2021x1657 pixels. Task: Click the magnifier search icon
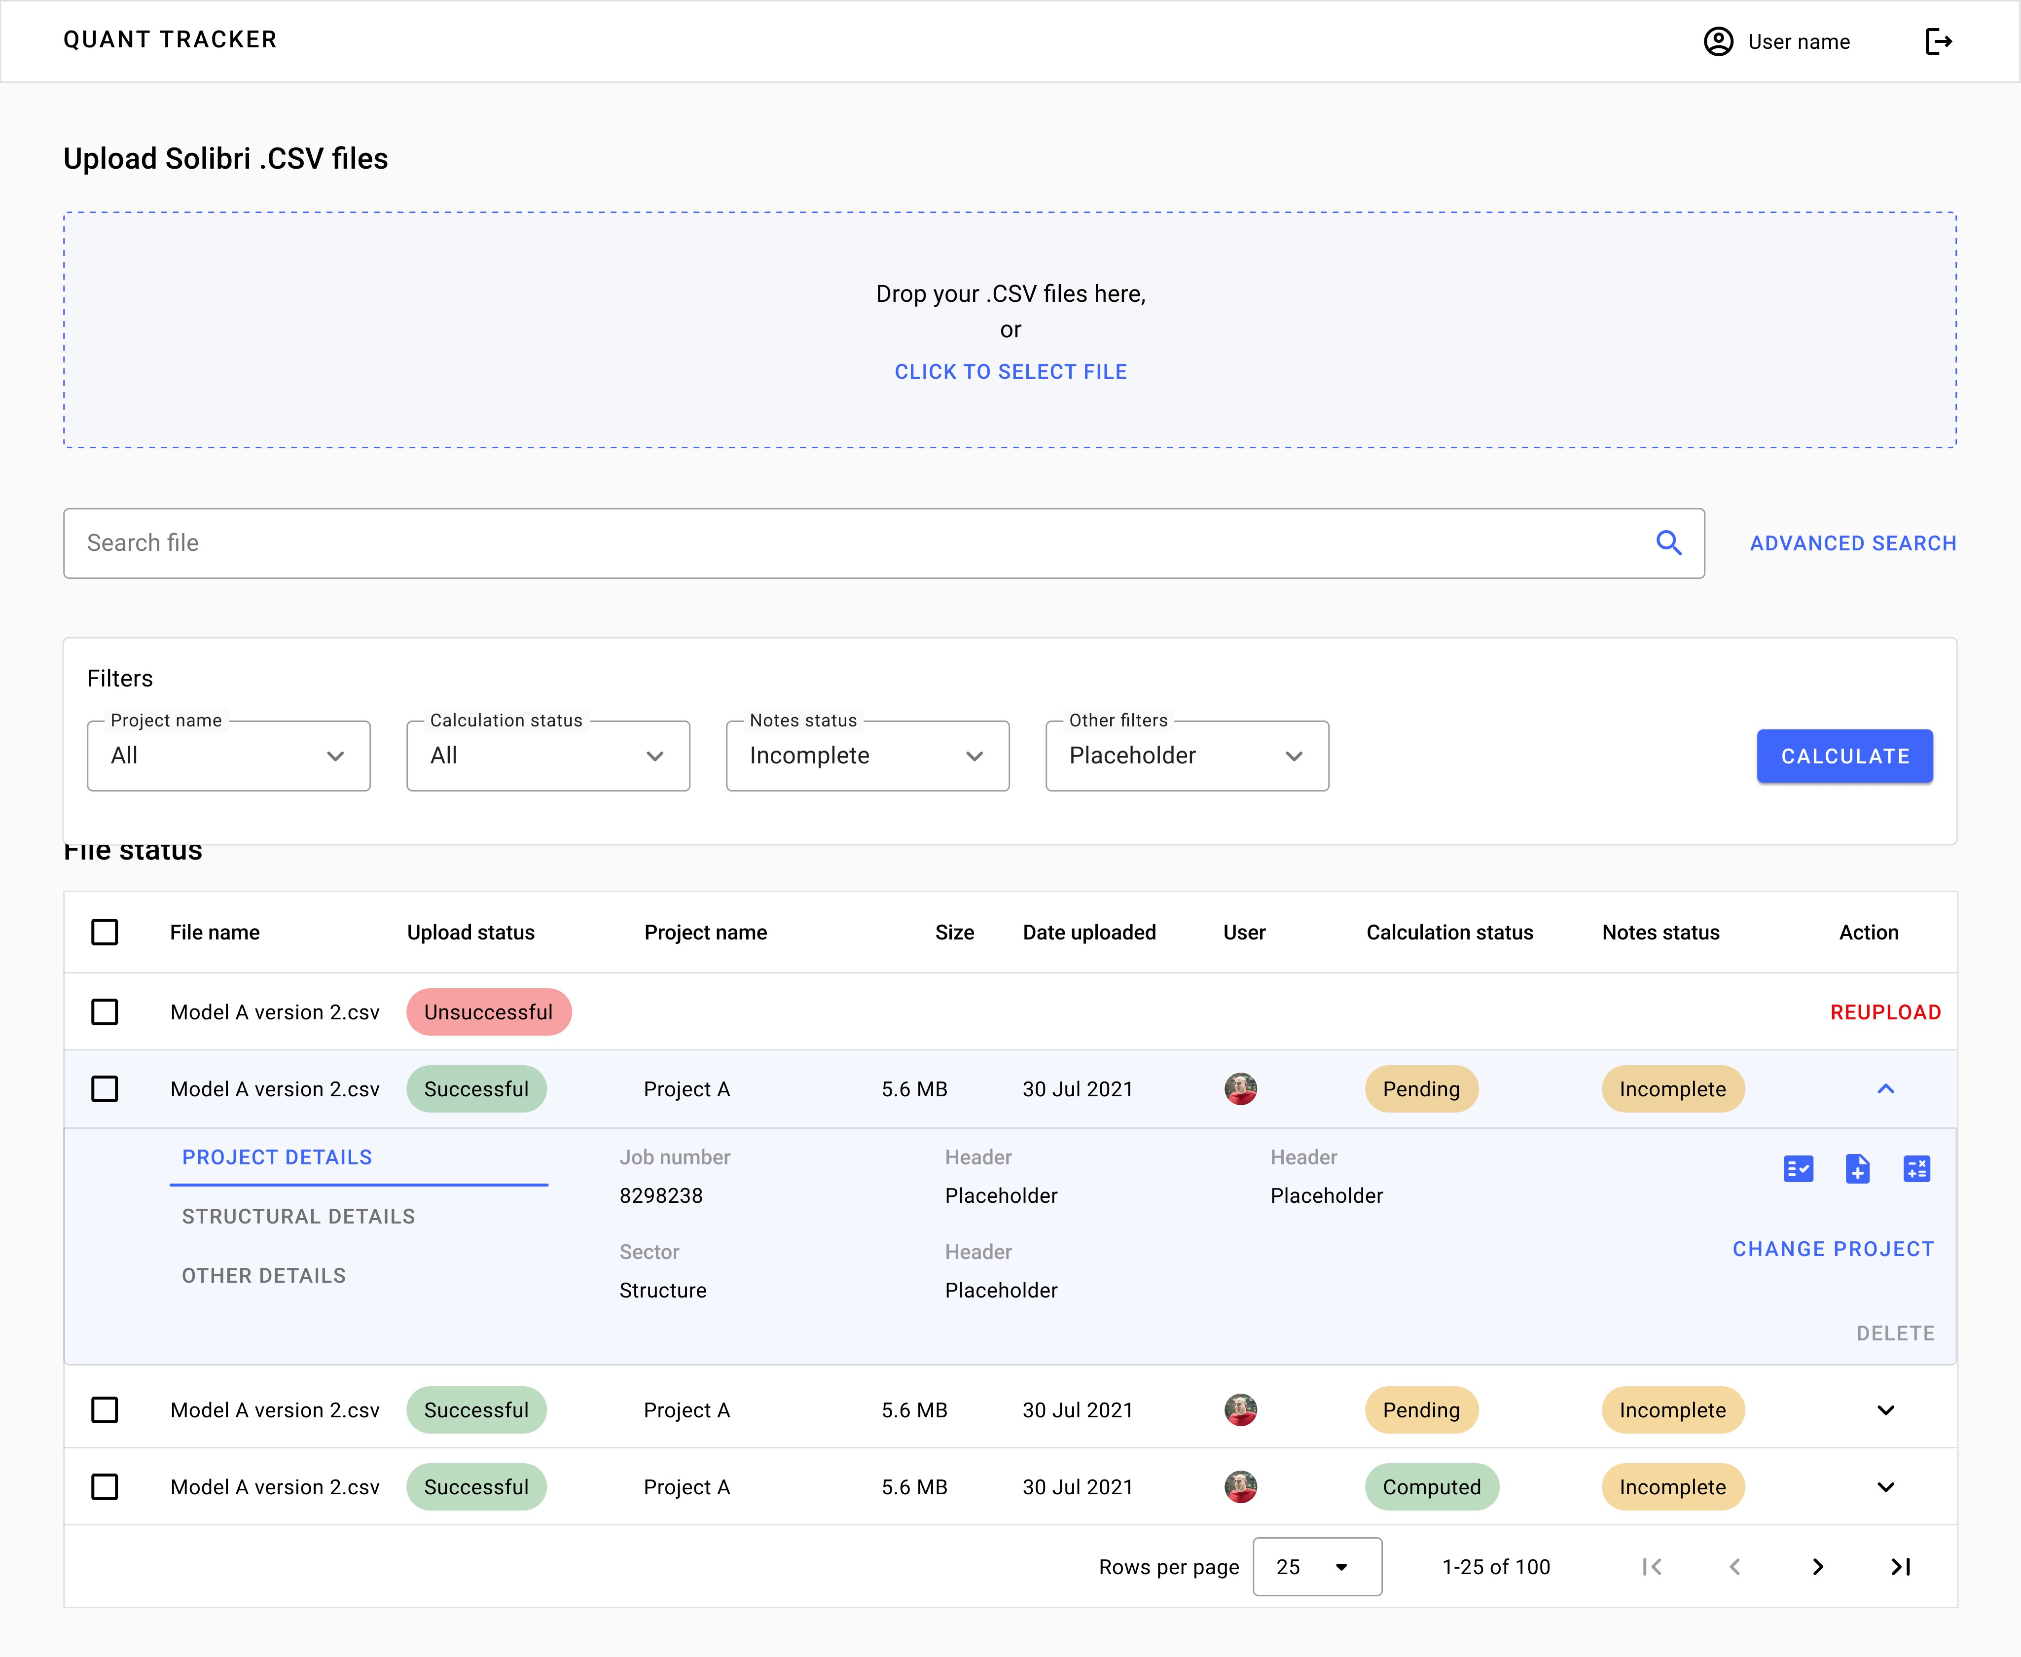tap(1668, 543)
